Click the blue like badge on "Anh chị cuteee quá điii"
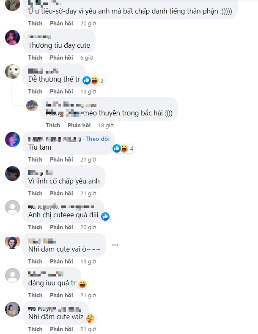The image size is (258, 334). click(105, 216)
